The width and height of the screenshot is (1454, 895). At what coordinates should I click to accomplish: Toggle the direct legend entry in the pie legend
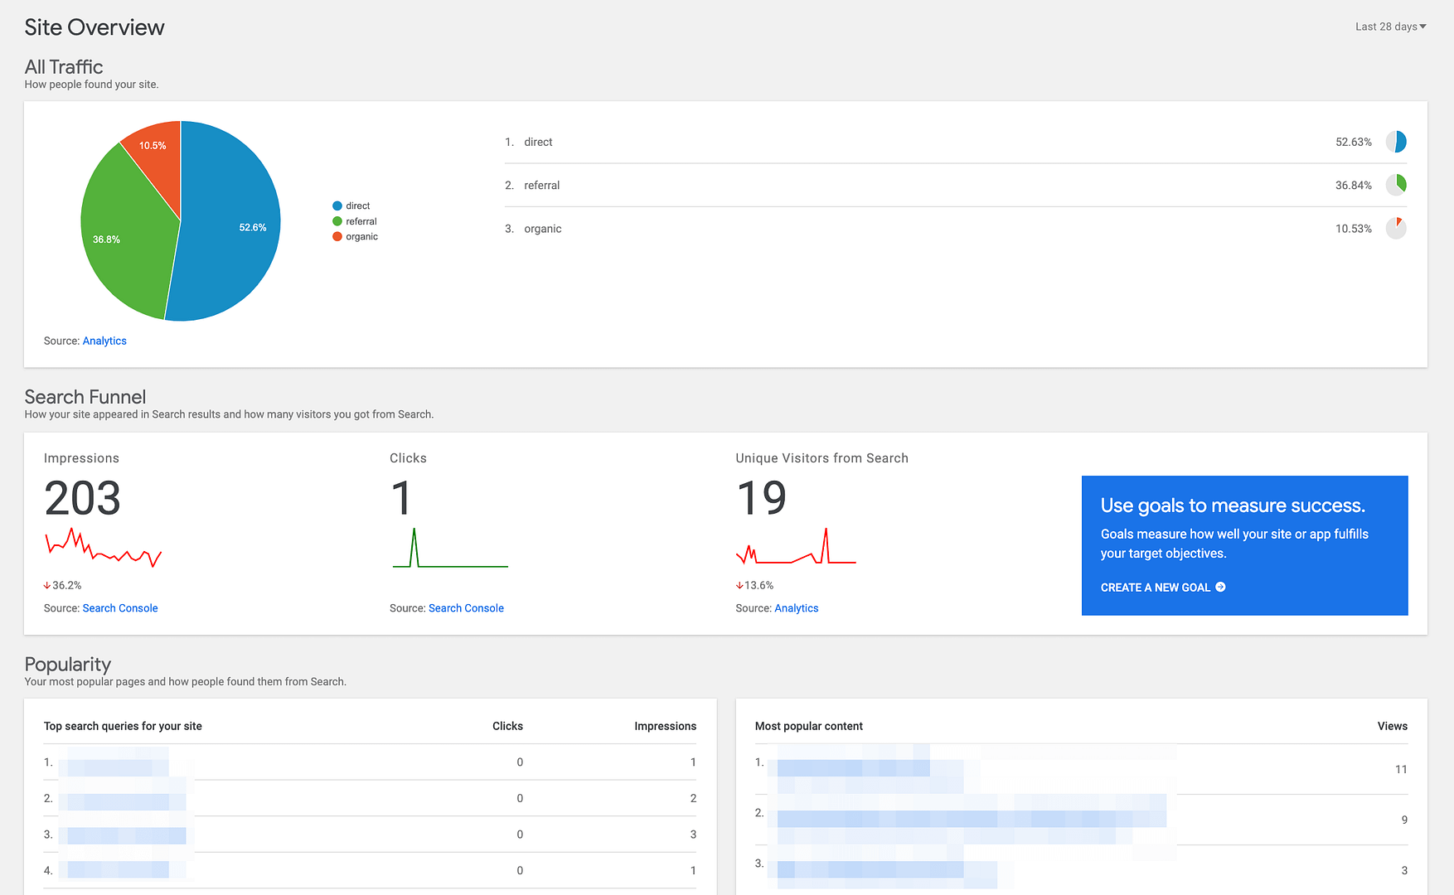[353, 205]
